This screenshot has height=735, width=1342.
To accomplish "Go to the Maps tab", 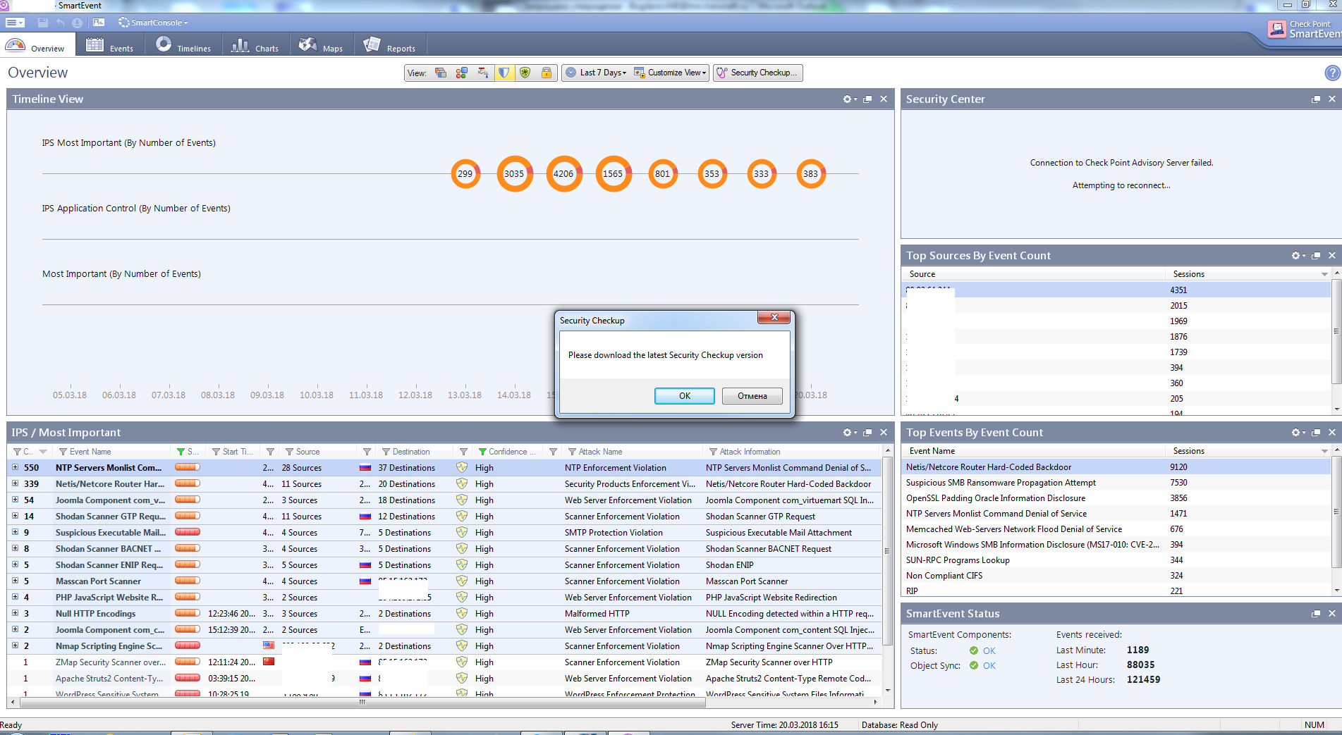I will [320, 46].
